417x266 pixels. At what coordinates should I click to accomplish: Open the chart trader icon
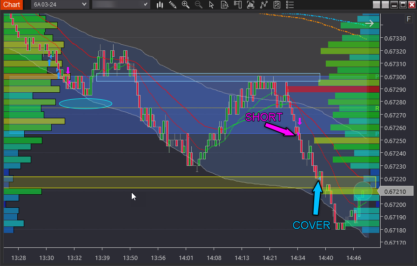coord(238,5)
